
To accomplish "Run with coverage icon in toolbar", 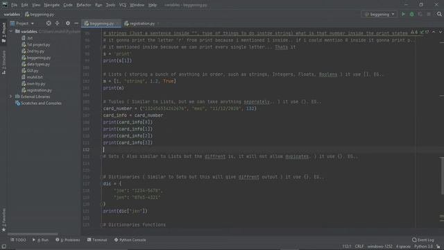I will tap(420, 14).
